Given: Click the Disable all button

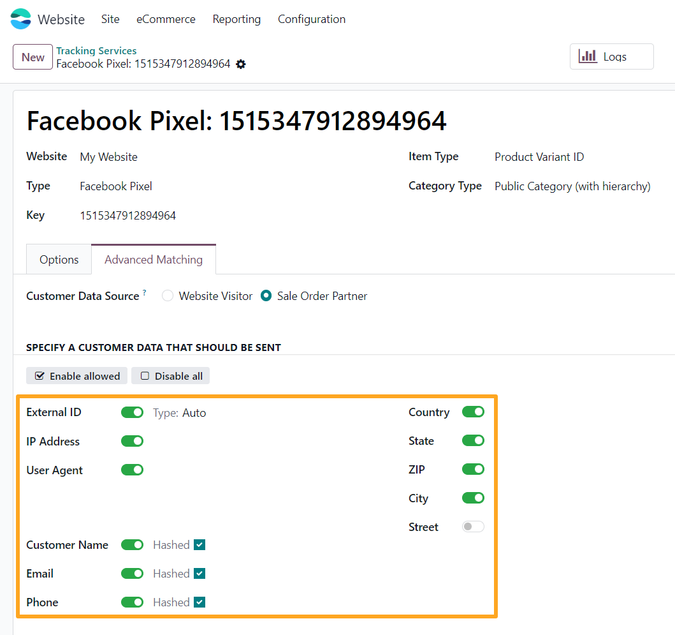Looking at the screenshot, I should 170,376.
